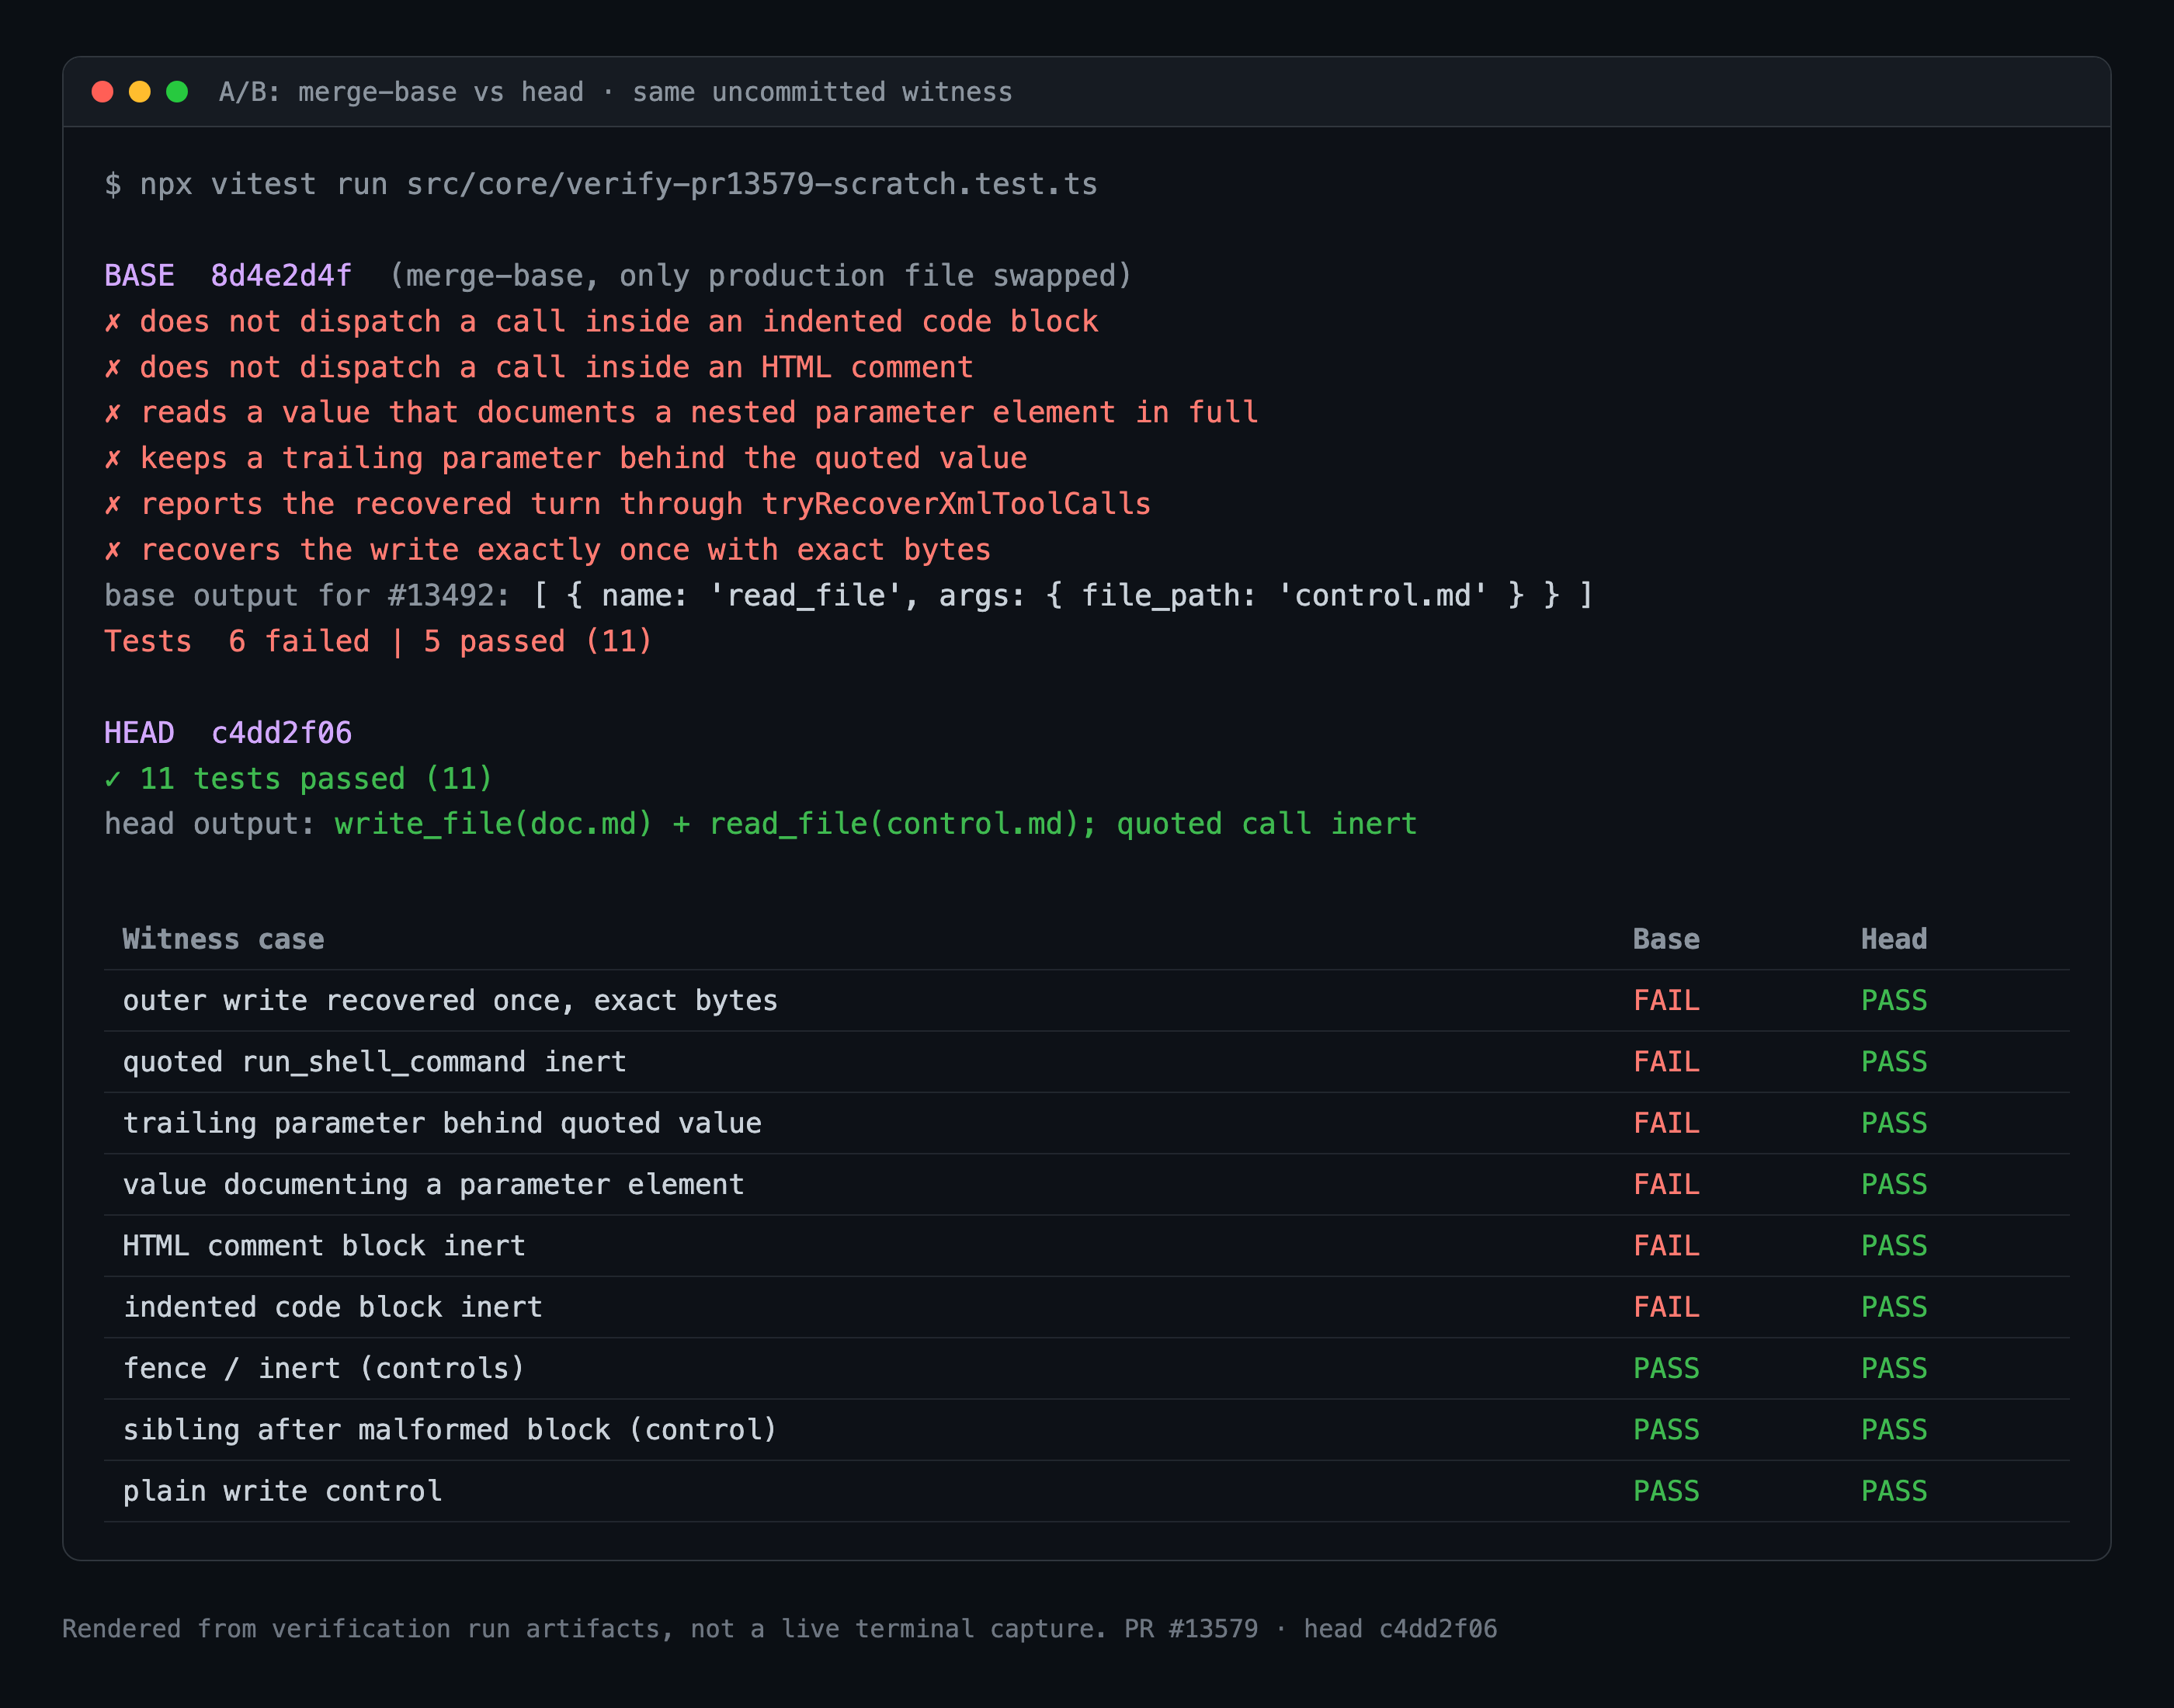The height and width of the screenshot is (1708, 2174).
Task: Click the '11 tests passed (11)' line
Action: click(x=299, y=778)
